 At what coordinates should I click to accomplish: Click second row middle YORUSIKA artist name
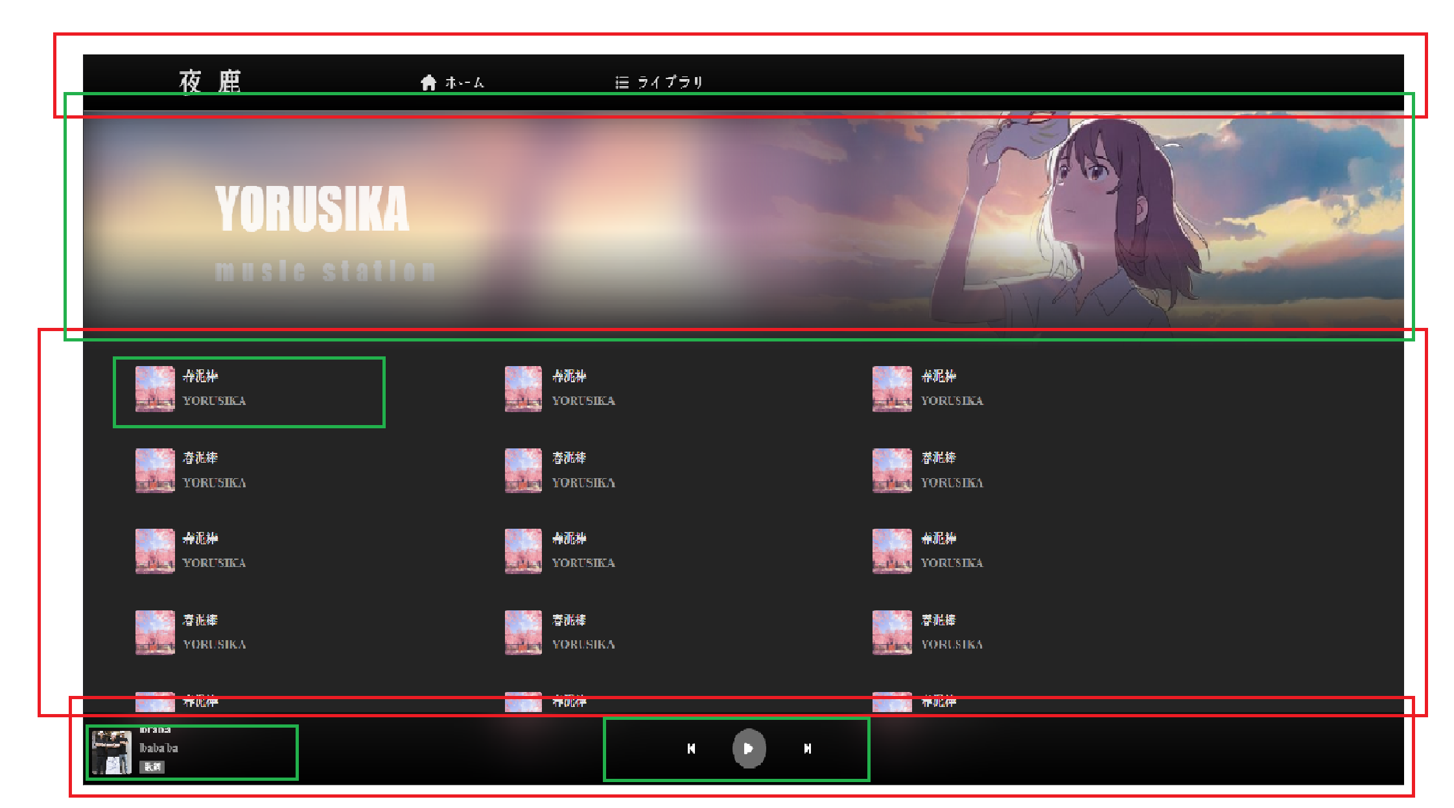click(x=583, y=483)
